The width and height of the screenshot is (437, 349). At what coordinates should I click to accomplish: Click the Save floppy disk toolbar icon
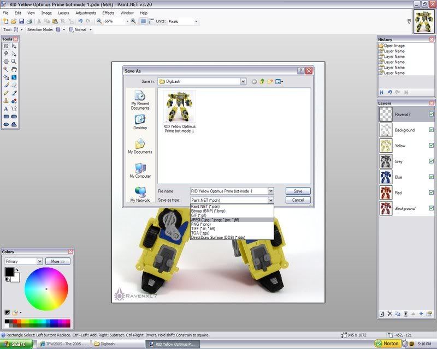coord(21,21)
